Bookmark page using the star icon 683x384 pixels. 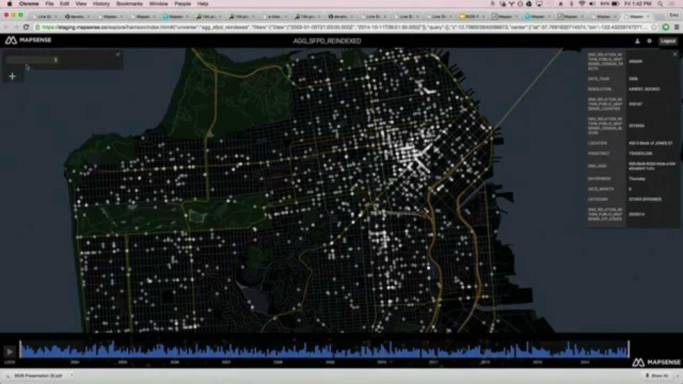pyautogui.click(x=656, y=27)
